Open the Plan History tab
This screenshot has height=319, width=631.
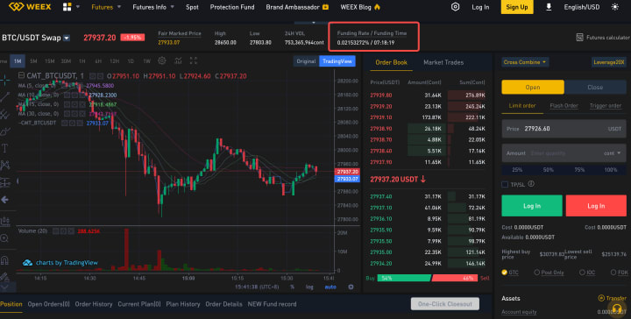coord(182,304)
